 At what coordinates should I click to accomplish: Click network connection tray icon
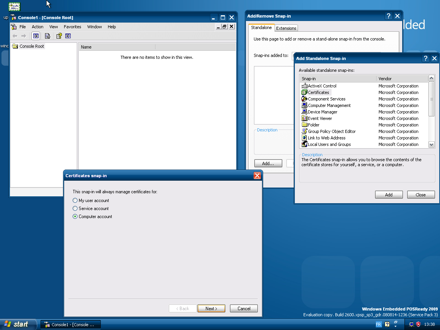pos(411,324)
